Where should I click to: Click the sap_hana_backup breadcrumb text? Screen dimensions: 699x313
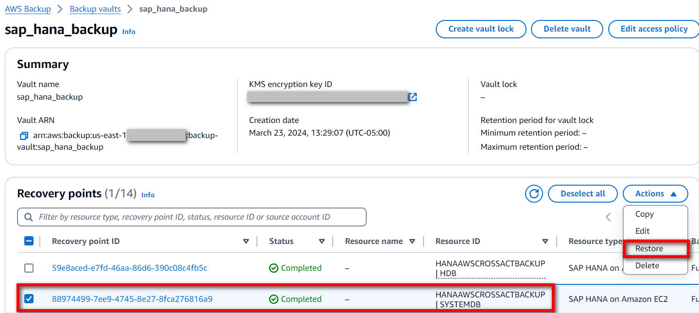point(173,9)
